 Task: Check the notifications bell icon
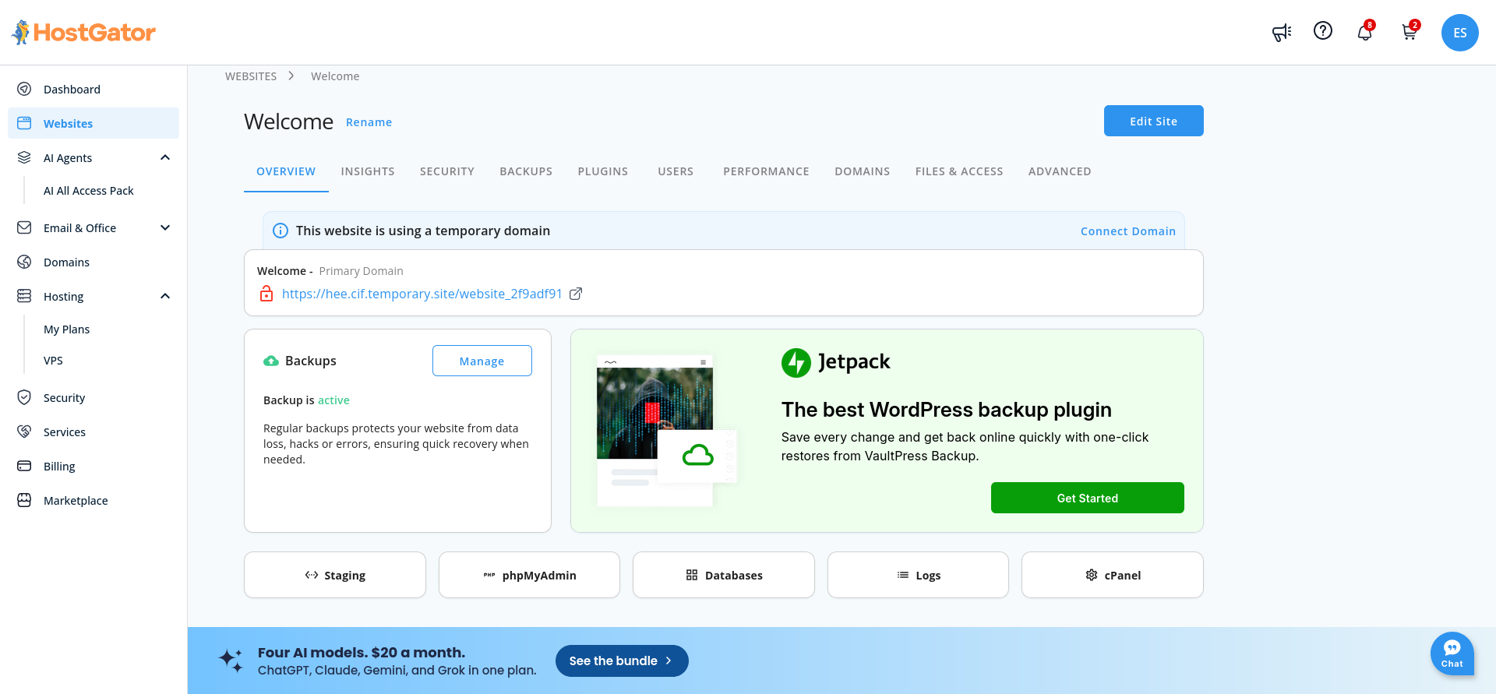click(x=1365, y=32)
